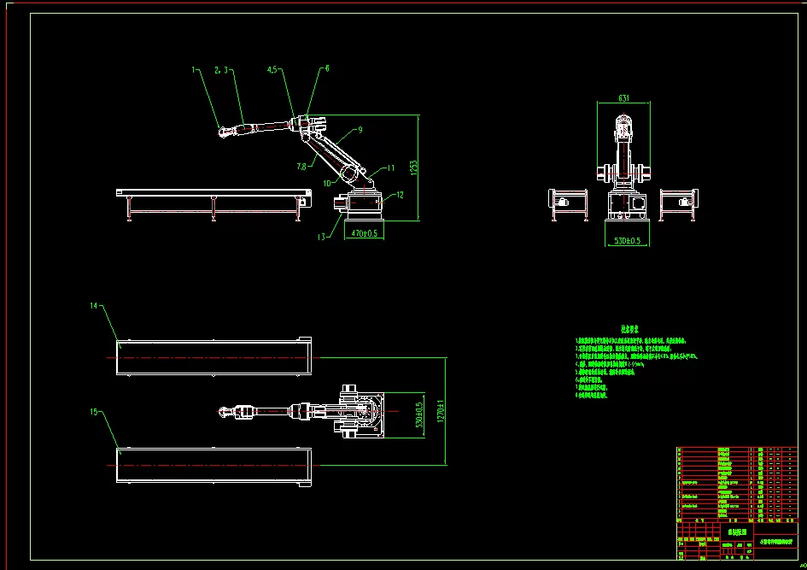Image resolution: width=807 pixels, height=570 pixels.
Task: Select the "2, 3" part callout label
Action: click(221, 70)
